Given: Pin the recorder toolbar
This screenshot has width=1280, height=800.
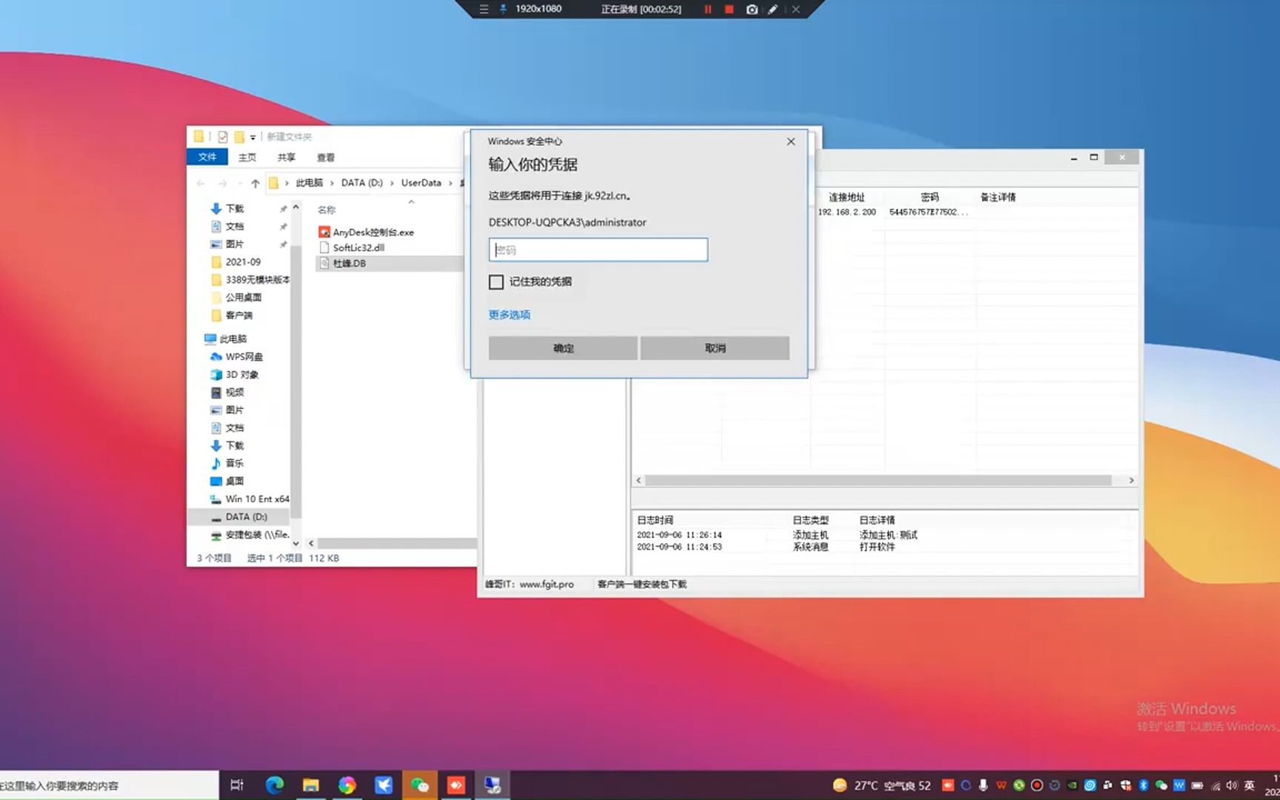Looking at the screenshot, I should [503, 9].
